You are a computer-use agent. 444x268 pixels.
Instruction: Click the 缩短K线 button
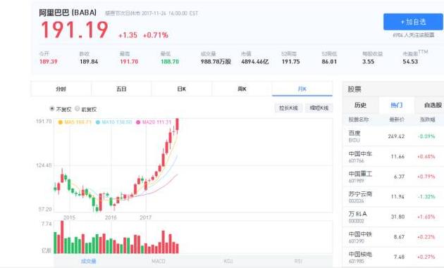tap(319, 108)
